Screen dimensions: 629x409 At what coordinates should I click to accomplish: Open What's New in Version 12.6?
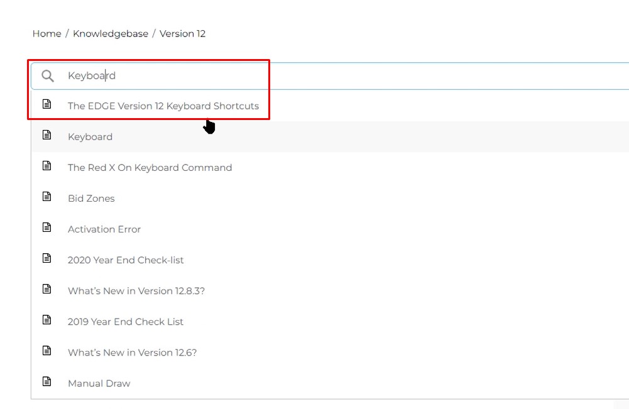pyautogui.click(x=132, y=352)
